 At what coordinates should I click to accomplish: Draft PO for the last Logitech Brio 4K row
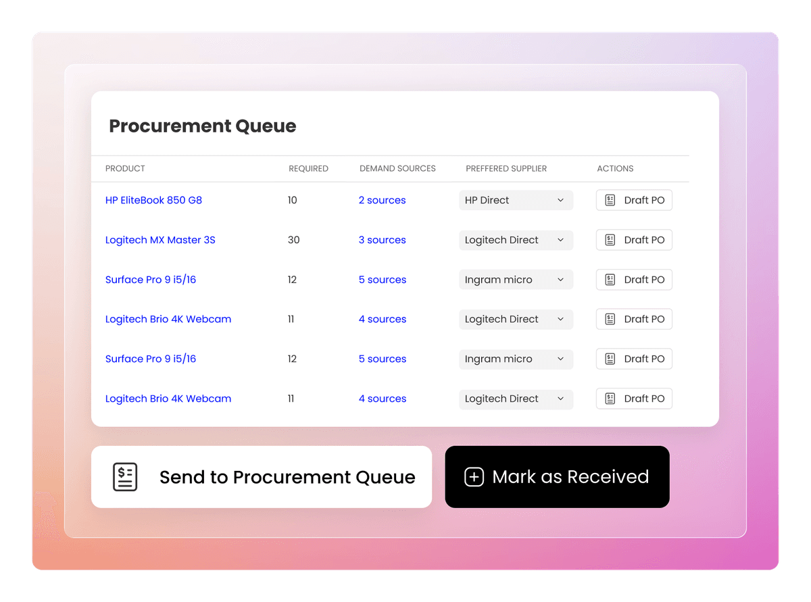point(634,399)
